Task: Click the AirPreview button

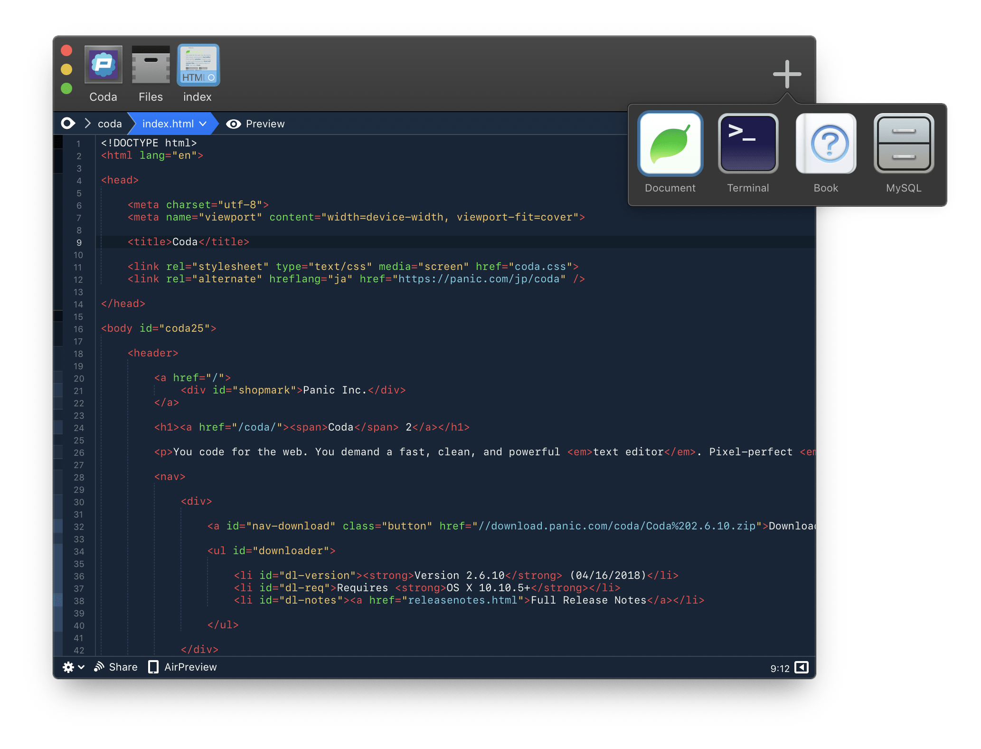Action: point(182,667)
